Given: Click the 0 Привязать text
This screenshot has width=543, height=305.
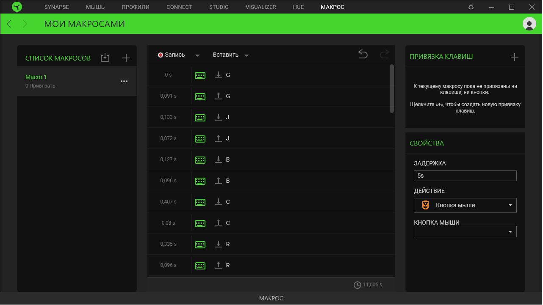Looking at the screenshot, I should [x=40, y=86].
